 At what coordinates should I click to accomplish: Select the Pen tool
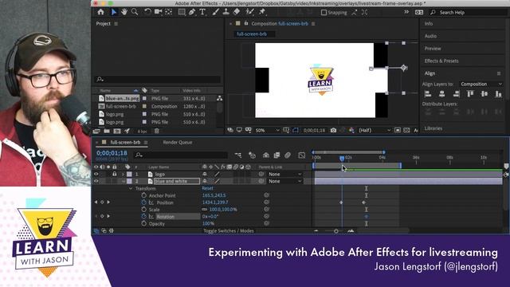[192, 12]
